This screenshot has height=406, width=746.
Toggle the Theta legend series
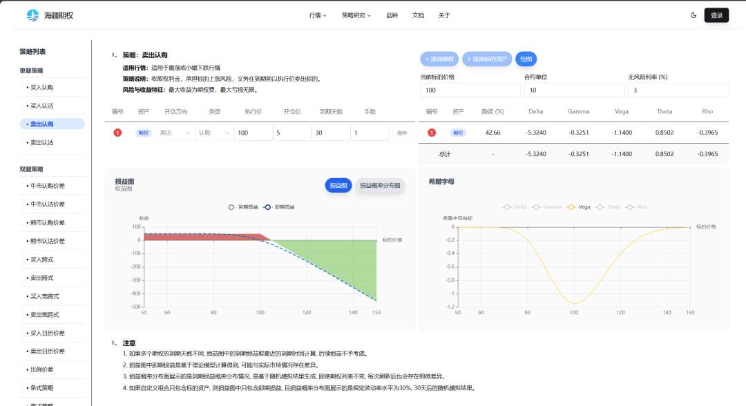pos(609,206)
